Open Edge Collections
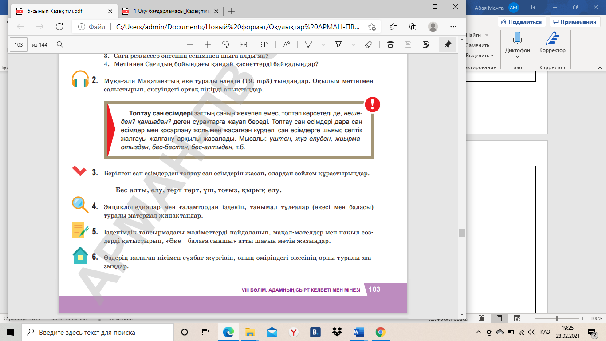606x341 pixels. click(x=413, y=27)
